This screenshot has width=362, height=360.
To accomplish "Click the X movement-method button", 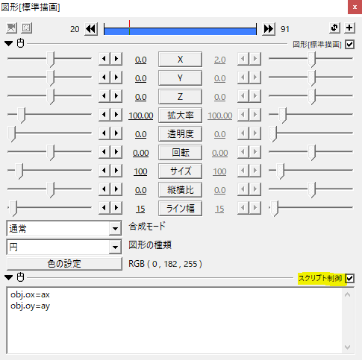I will point(180,60).
